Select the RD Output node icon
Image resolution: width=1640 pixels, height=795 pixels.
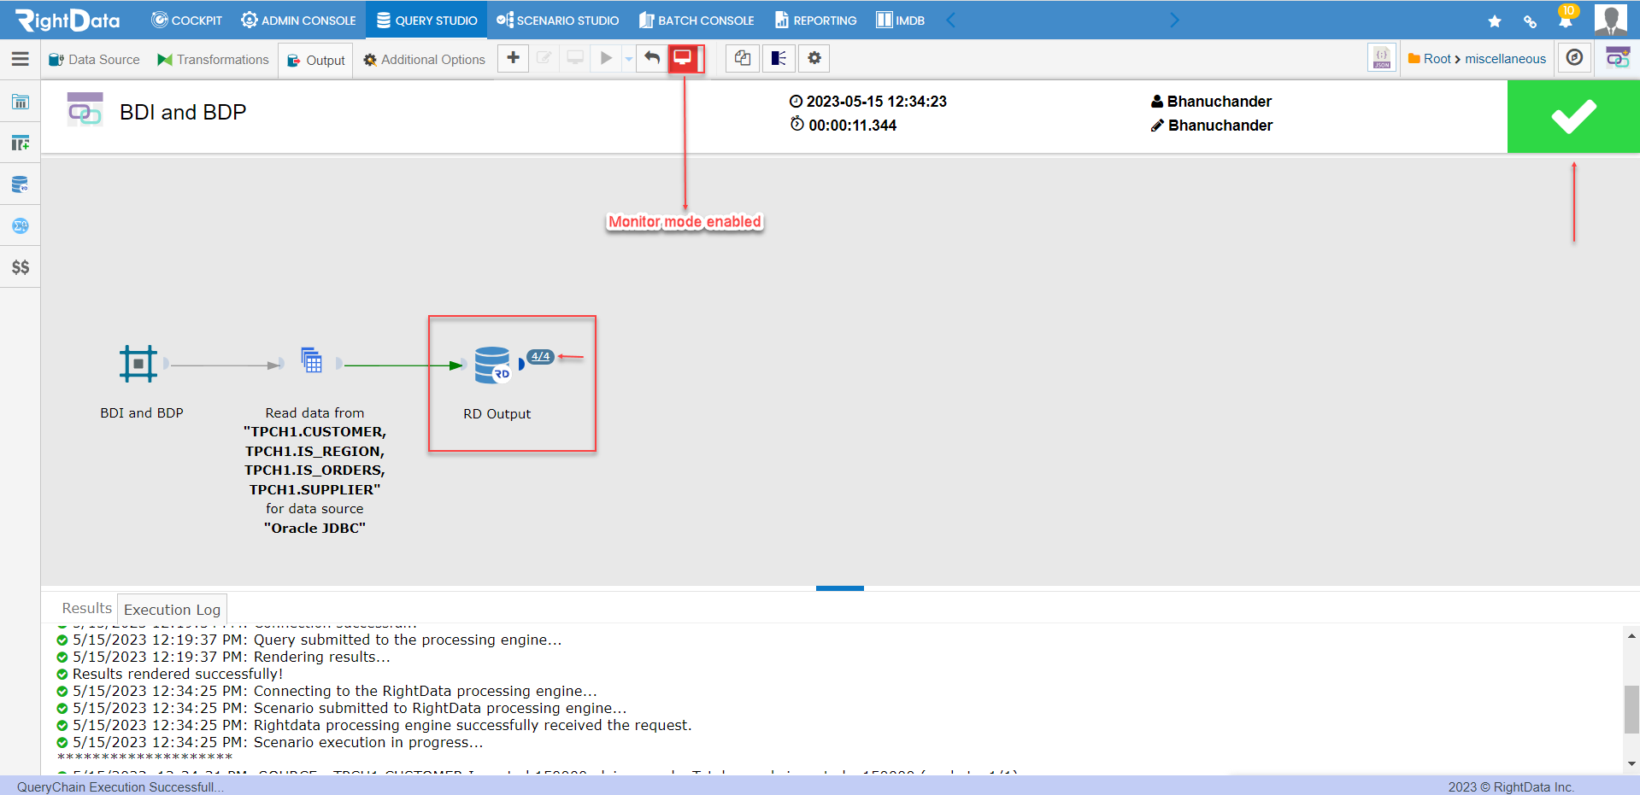coord(494,364)
